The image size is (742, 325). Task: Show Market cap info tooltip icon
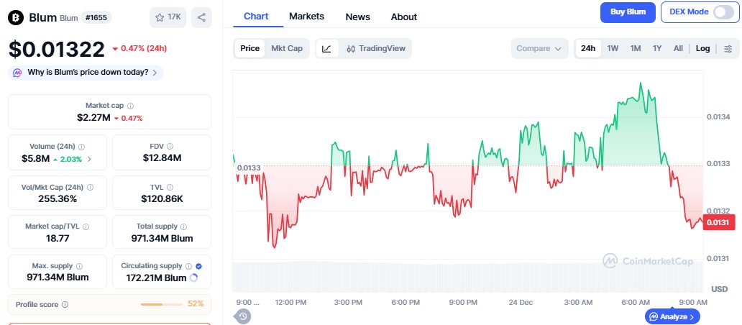click(x=131, y=106)
